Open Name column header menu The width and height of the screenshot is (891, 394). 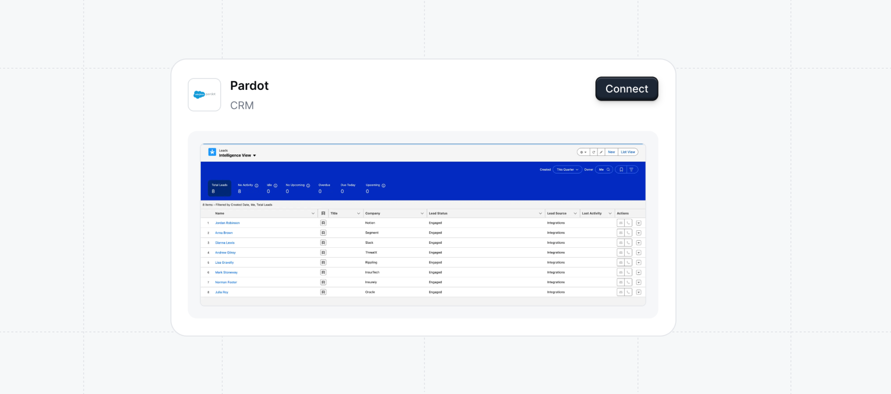[313, 213]
